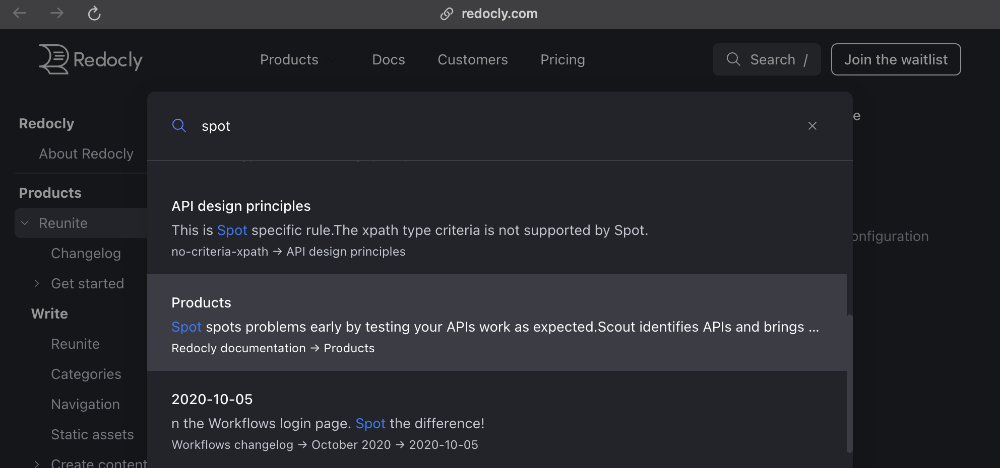Open the highlighted Products search result

pos(497,323)
